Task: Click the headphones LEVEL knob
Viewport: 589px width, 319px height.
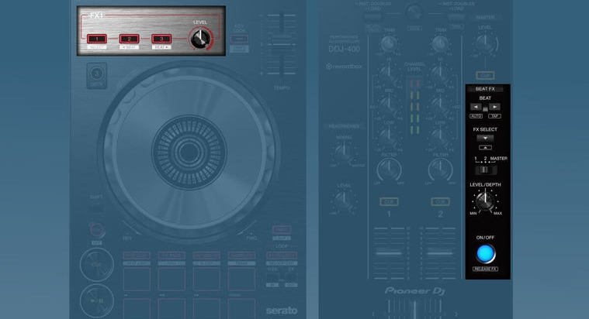Action: point(343,200)
